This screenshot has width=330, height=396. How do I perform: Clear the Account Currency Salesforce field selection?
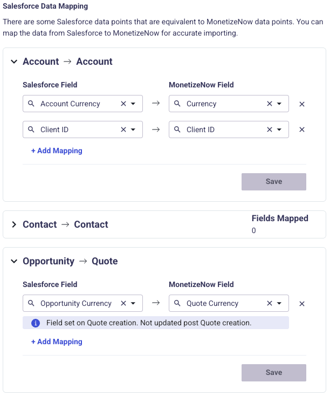coord(123,104)
